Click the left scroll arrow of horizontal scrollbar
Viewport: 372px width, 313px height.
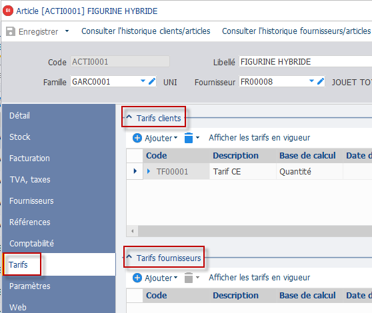point(133,231)
